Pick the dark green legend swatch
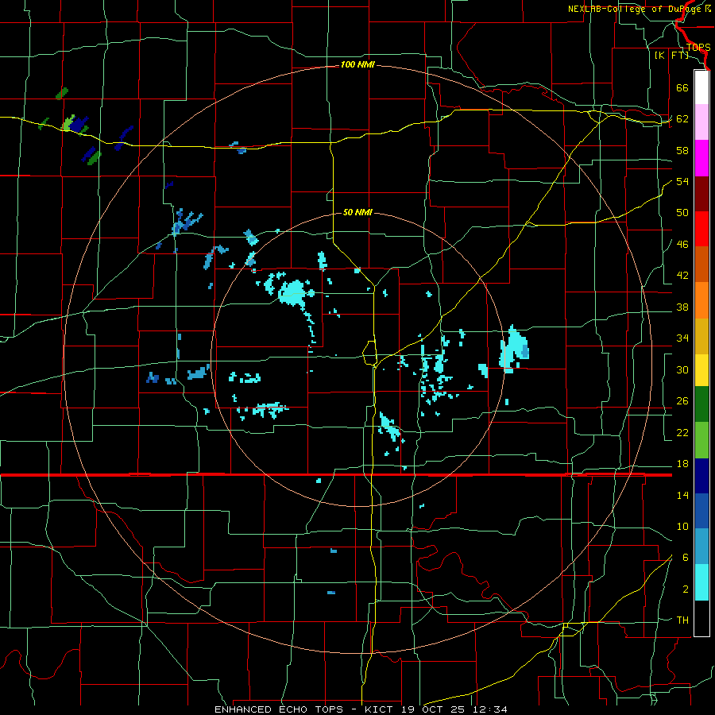The width and height of the screenshot is (715, 715). (701, 404)
